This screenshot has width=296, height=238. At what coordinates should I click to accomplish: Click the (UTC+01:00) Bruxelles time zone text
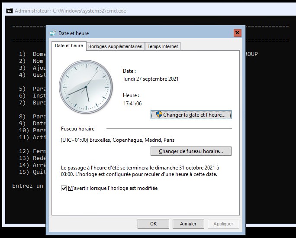(x=117, y=140)
